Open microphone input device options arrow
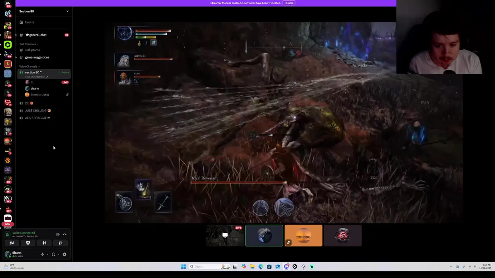Image resolution: width=495 pixels, height=278 pixels. 47,254
